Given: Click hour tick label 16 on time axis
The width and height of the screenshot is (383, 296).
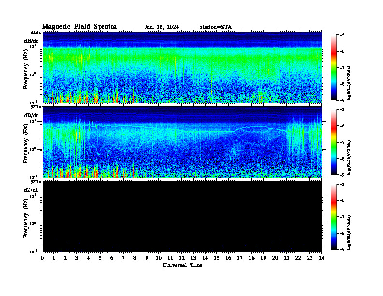Looking at the screenshot, I should [x=228, y=258].
